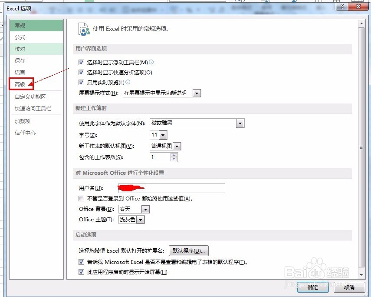Uncheck 选择时显示浮动工具栏
Viewport: 371px width, 297px height.
pos(81,62)
